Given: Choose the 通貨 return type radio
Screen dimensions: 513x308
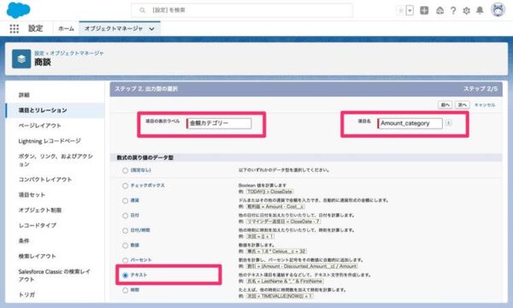Looking at the screenshot, I should [x=125, y=201].
